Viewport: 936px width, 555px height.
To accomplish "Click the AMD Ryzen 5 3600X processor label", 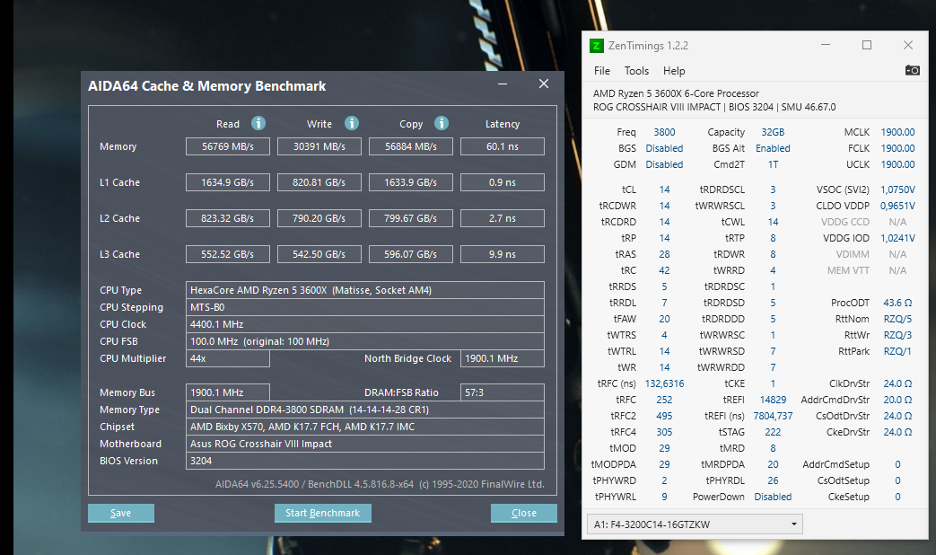I will (x=676, y=93).
